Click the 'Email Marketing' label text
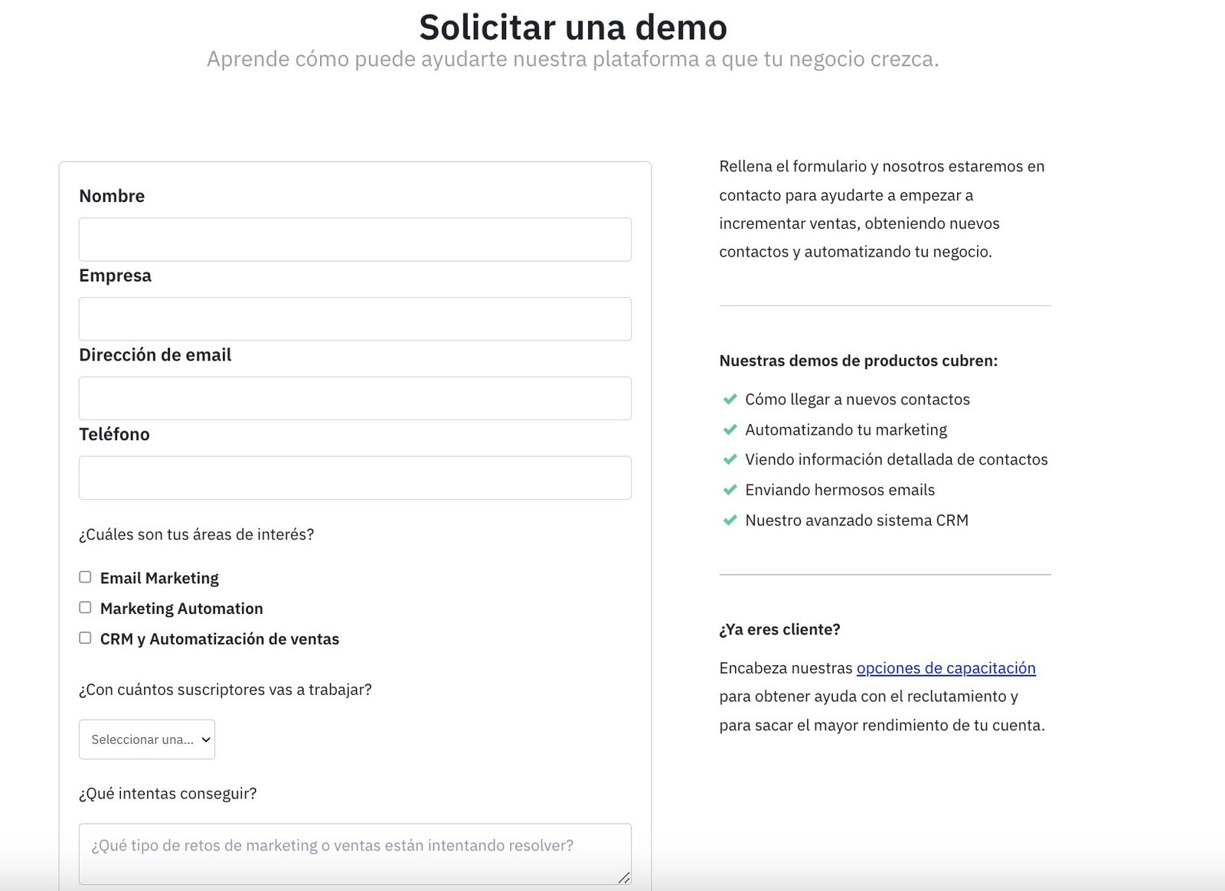The image size is (1225, 891). coord(159,579)
